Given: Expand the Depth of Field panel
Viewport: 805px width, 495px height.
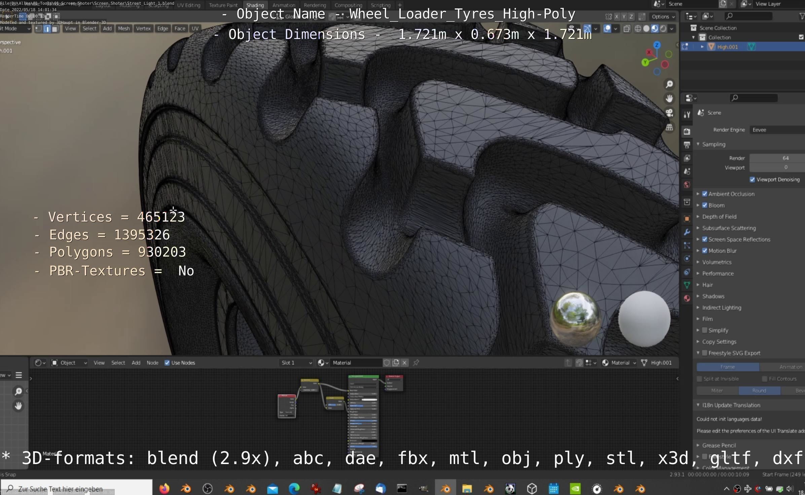Looking at the screenshot, I should pos(698,217).
